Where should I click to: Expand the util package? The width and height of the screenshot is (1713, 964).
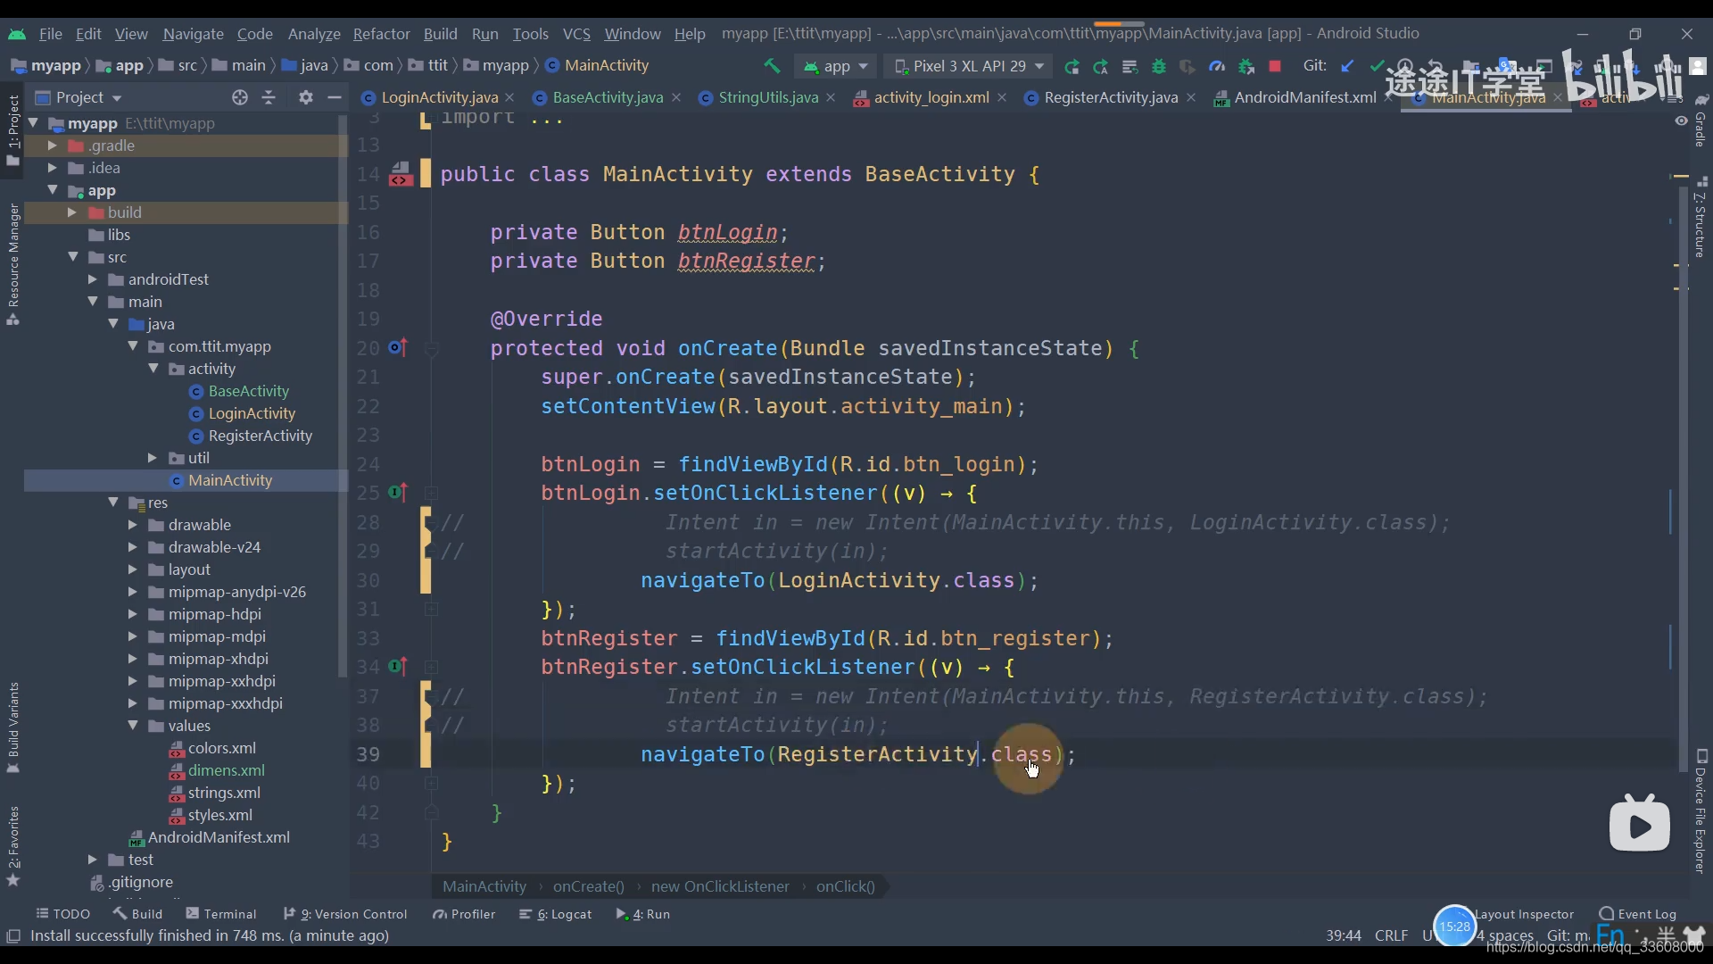click(153, 458)
